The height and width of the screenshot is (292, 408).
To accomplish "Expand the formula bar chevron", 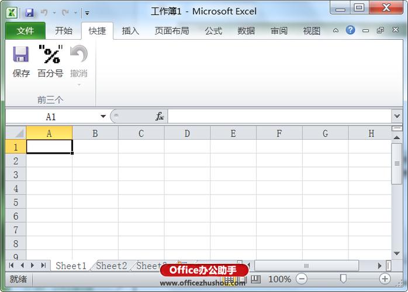I will (x=397, y=116).
